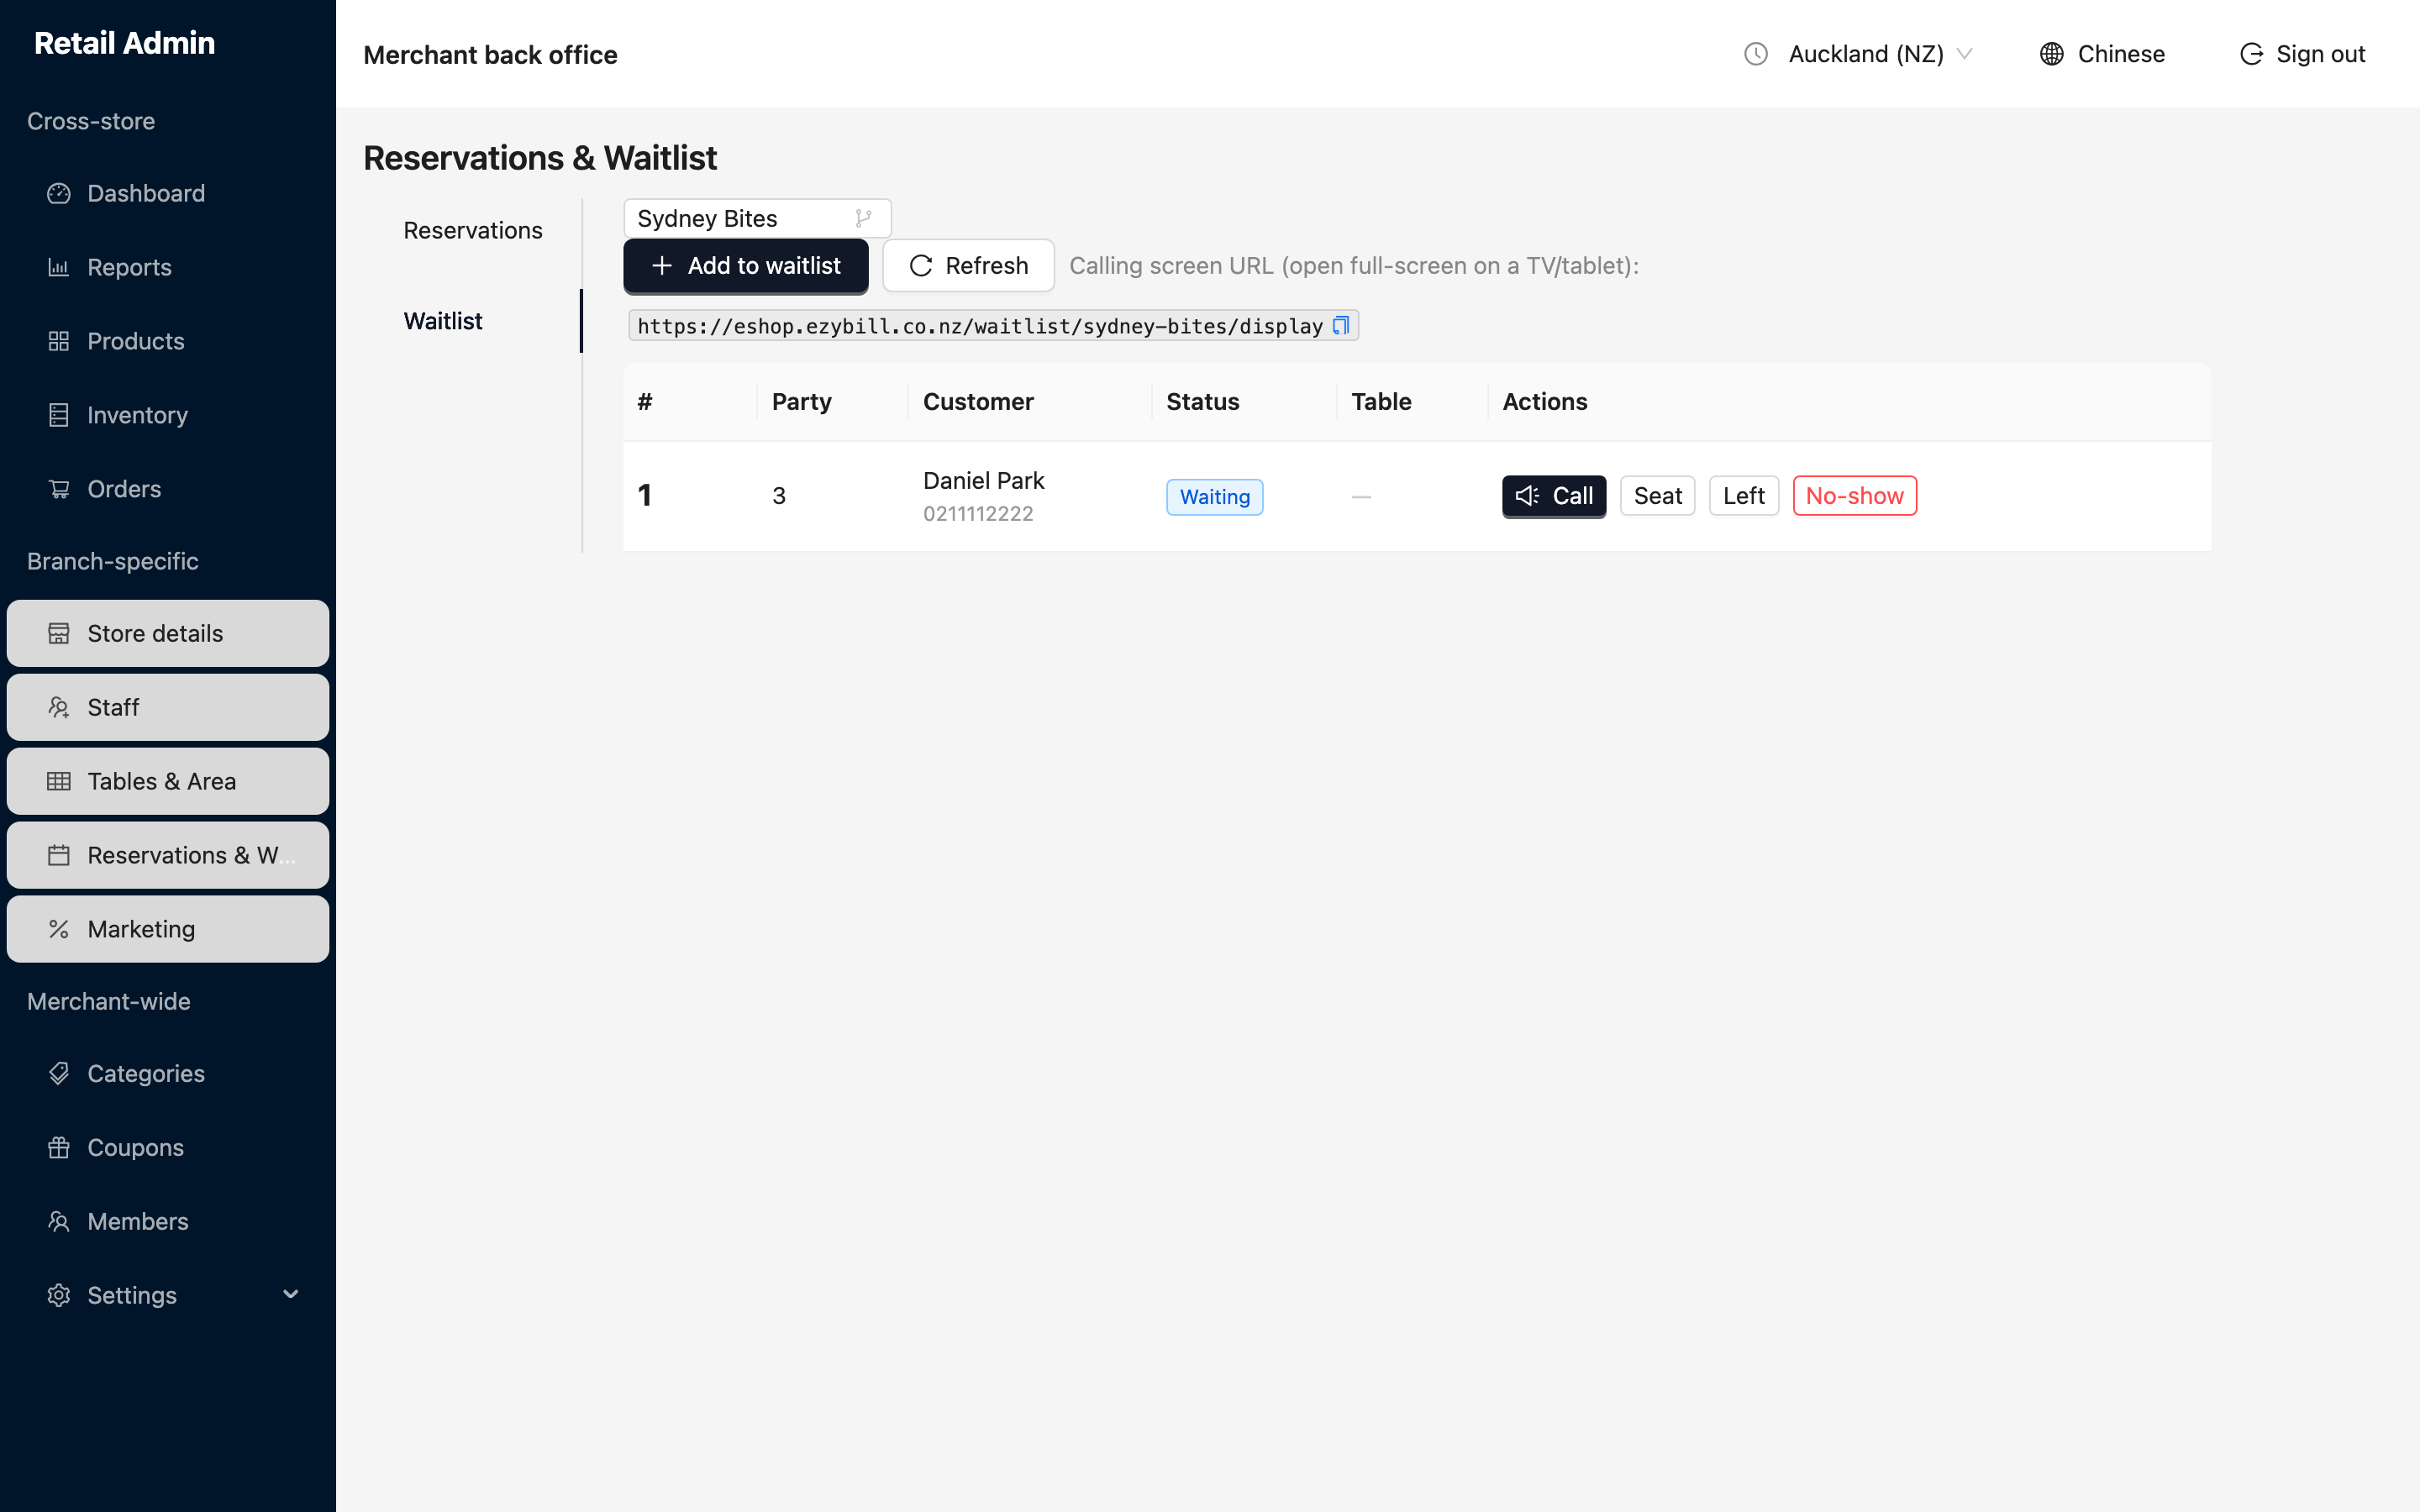
Task: Go to Coupons in the sidebar
Action: click(168, 1147)
